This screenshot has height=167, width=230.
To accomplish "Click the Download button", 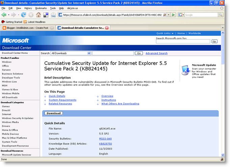I will click(54, 113).
